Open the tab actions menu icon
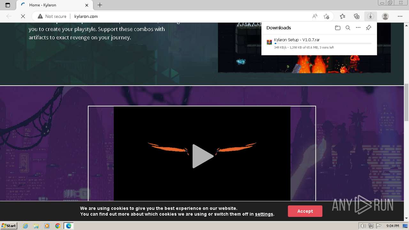409x230 pixels. (8, 5)
